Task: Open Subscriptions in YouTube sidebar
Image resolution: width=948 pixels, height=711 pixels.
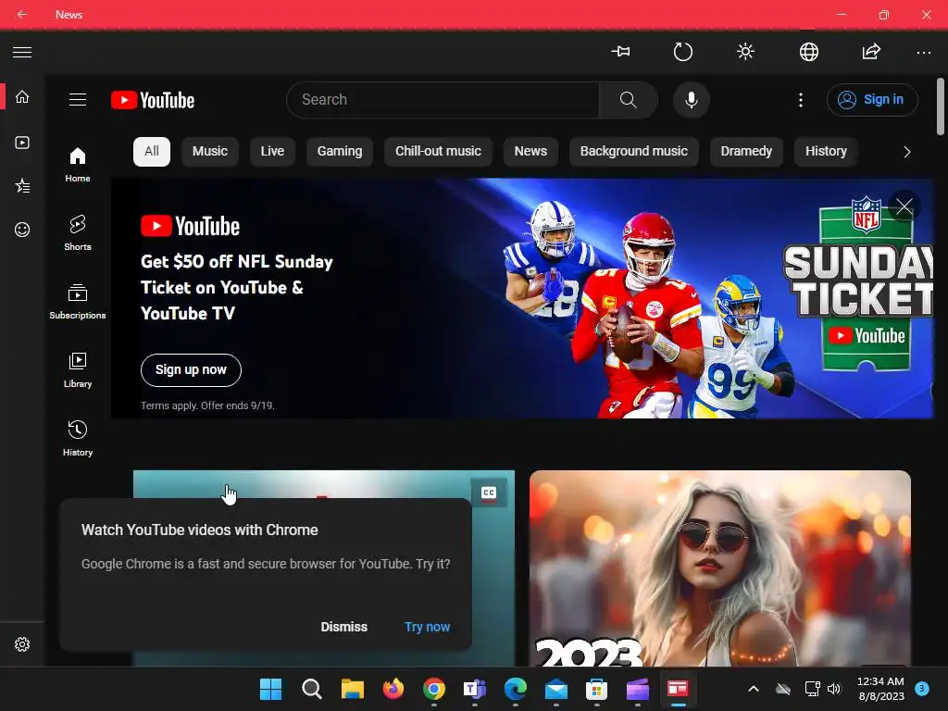Action: pyautogui.click(x=78, y=301)
